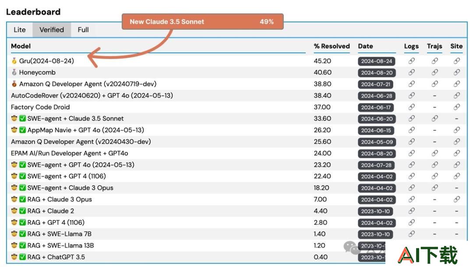
Task: Click the gold medal icon beside Gru
Action: click(14, 61)
